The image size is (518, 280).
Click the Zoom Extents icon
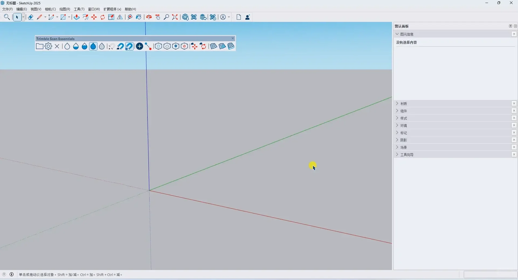(x=175, y=17)
